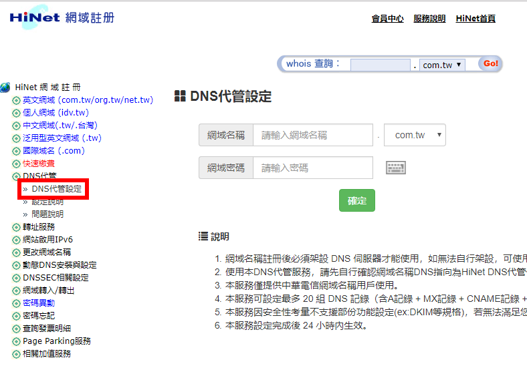The height and width of the screenshot is (370, 527).
Task: Click the bullet icon beside 密碼異動
Action: 16,303
